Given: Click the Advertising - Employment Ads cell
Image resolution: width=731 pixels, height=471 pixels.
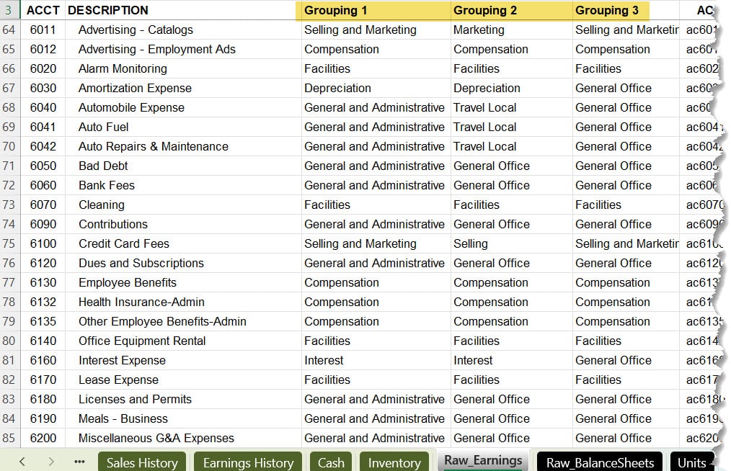Looking at the screenshot, I should 183,50.
